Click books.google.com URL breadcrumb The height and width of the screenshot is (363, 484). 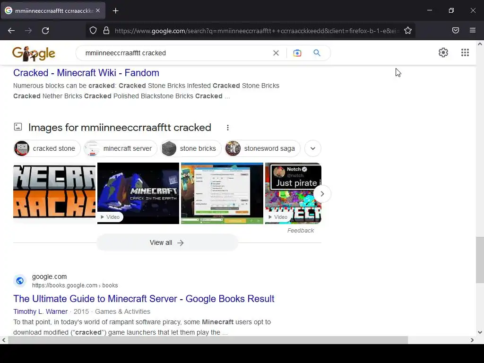tap(75, 285)
